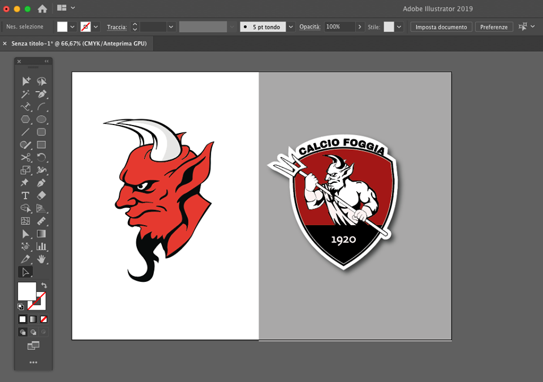The height and width of the screenshot is (382, 543).
Task: Select the Group Selection tool with plus
Action: pos(26,81)
